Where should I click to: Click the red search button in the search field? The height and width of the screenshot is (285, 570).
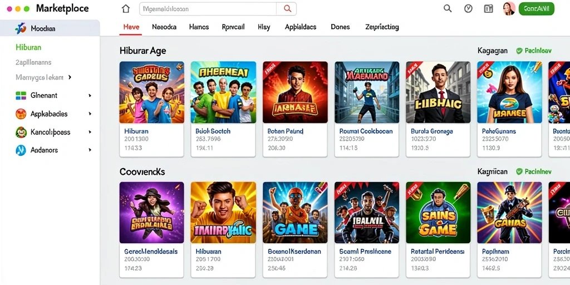point(287,9)
